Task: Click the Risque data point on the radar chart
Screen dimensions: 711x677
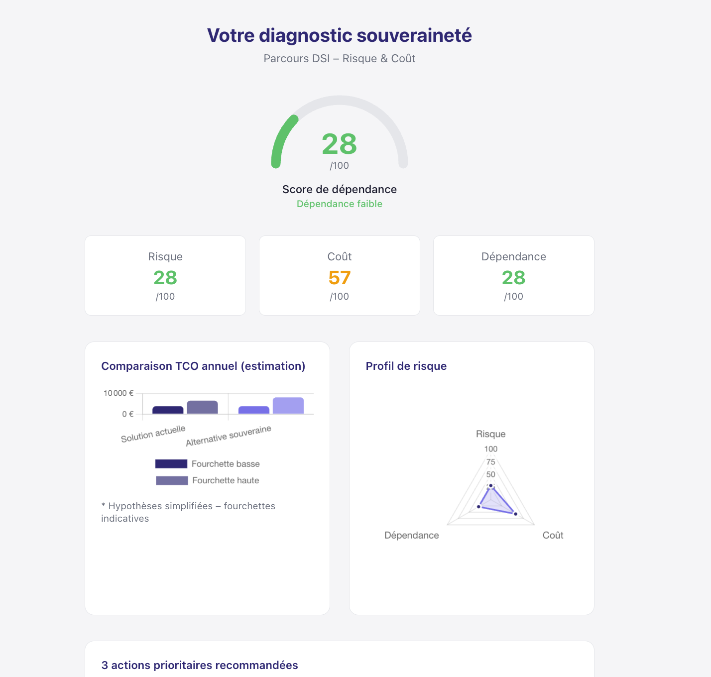Action: point(491,486)
